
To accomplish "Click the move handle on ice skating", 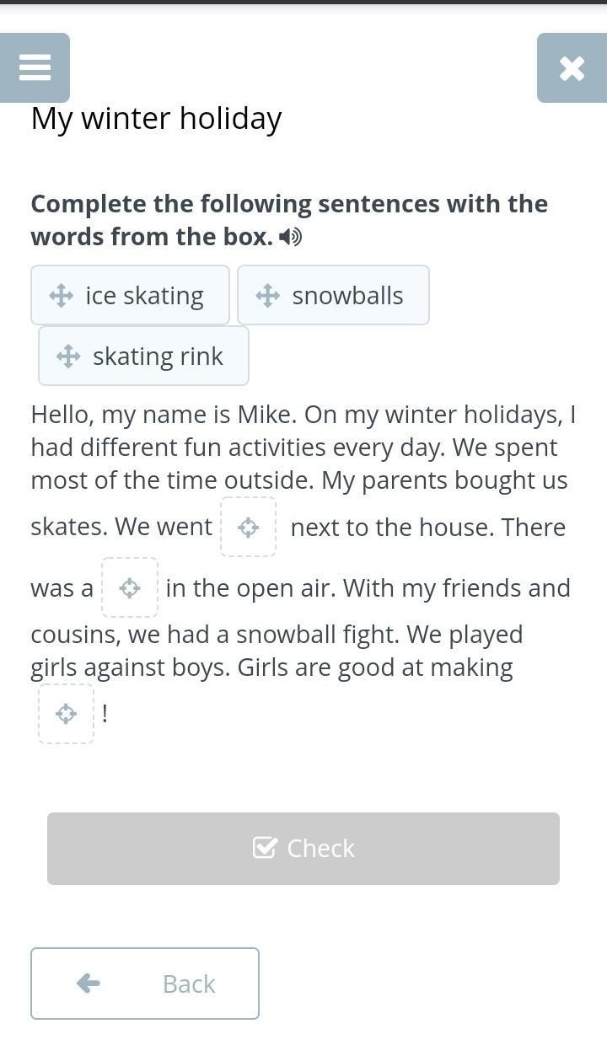I will tap(62, 296).
